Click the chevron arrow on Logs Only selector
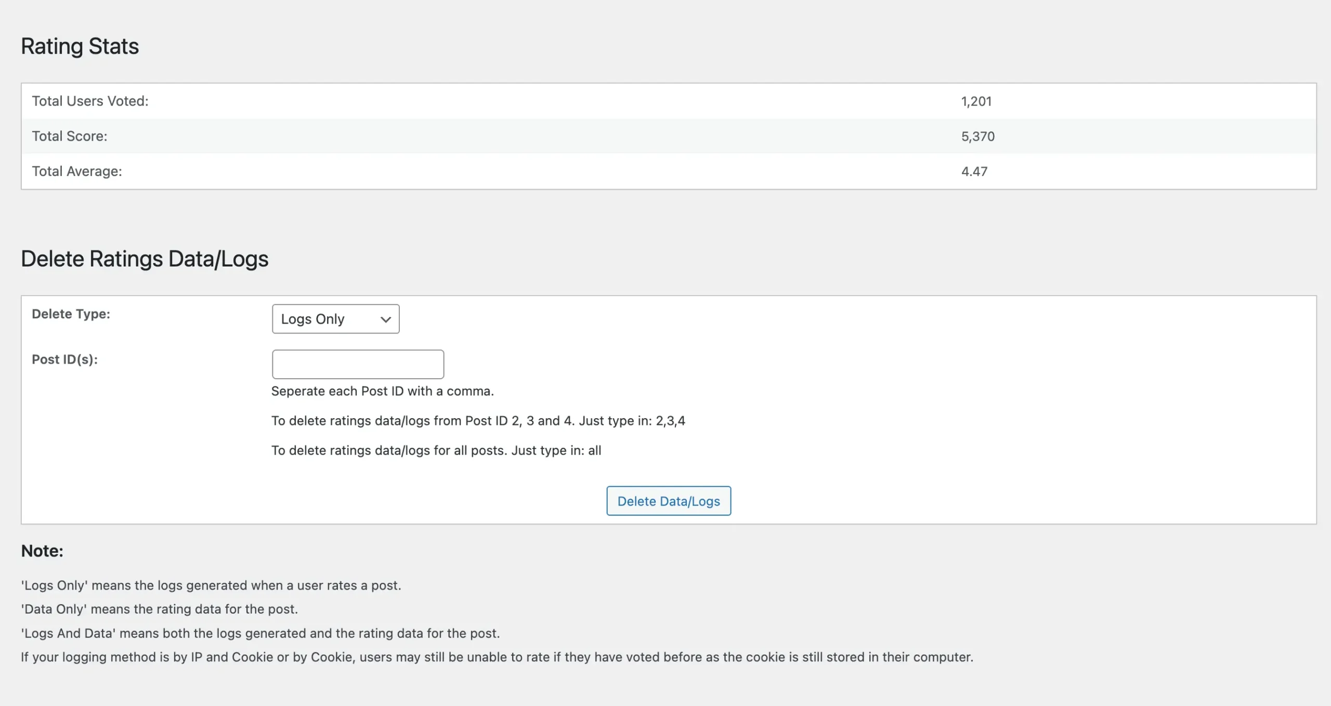 click(x=385, y=319)
